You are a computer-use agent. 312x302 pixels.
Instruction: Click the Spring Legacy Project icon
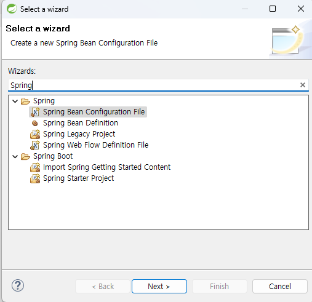pos(35,134)
